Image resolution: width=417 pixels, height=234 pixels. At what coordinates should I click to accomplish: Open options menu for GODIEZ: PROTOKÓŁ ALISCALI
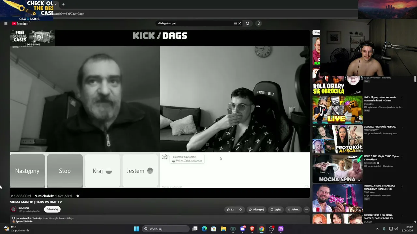coord(402,127)
